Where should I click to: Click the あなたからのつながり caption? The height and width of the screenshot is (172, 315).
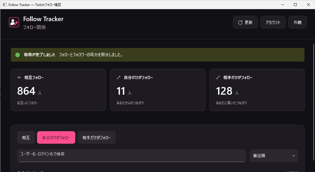point(130,103)
